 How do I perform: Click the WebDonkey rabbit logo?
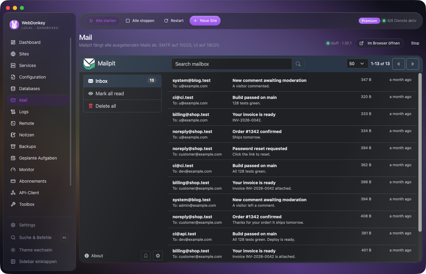point(14,25)
